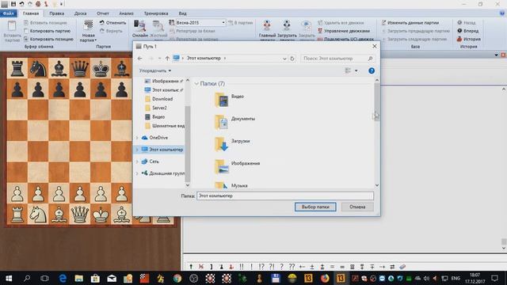Click the Load engine (Загрузить) icon

287,25
